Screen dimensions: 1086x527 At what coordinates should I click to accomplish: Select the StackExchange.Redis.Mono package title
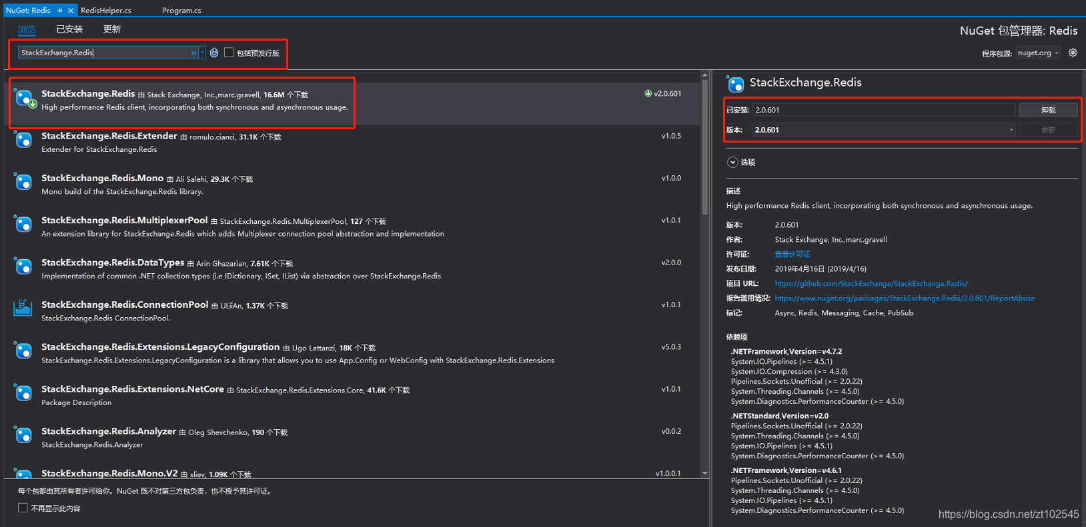pos(102,178)
